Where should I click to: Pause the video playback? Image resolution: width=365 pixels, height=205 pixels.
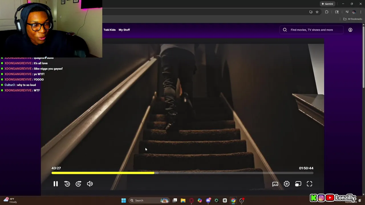tap(56, 184)
